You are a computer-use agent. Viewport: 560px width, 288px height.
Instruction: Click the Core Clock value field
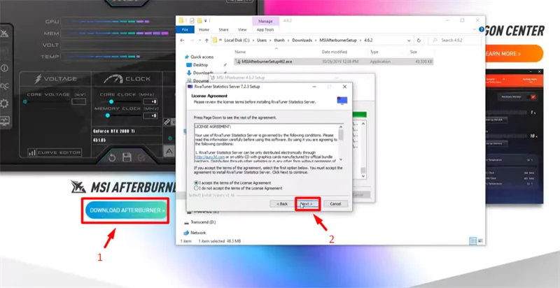click(150, 102)
